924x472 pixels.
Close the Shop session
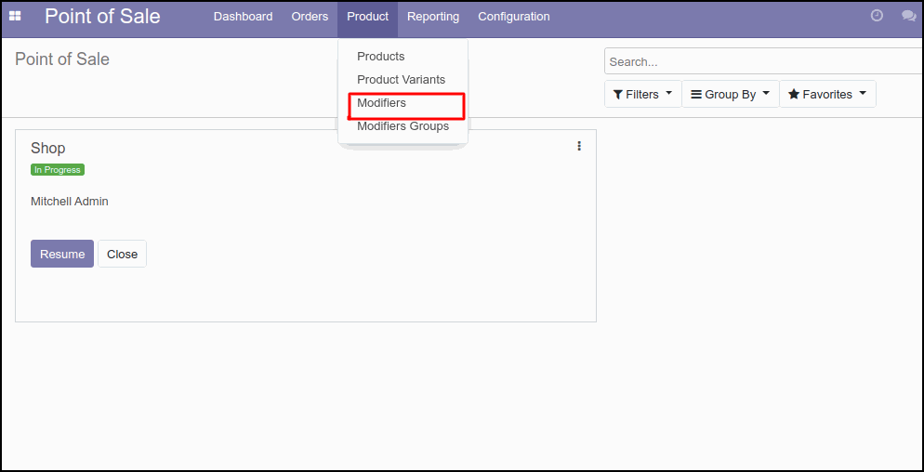click(122, 254)
